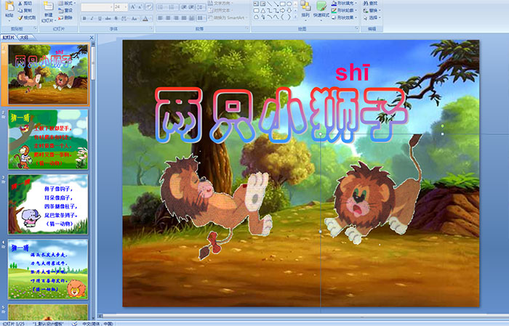Toggle Text Shadow formatting
This screenshot has height=326, width=509.
tap(116, 18)
